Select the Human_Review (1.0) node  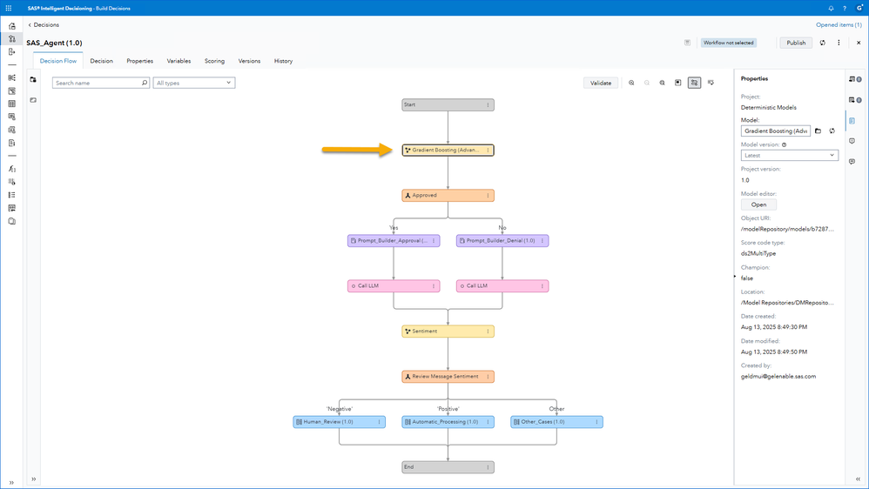(x=340, y=422)
